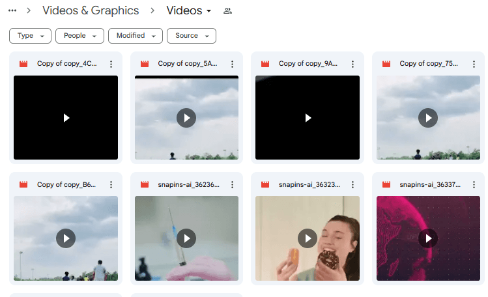Select file name Copy of copy_4C...

coord(67,63)
